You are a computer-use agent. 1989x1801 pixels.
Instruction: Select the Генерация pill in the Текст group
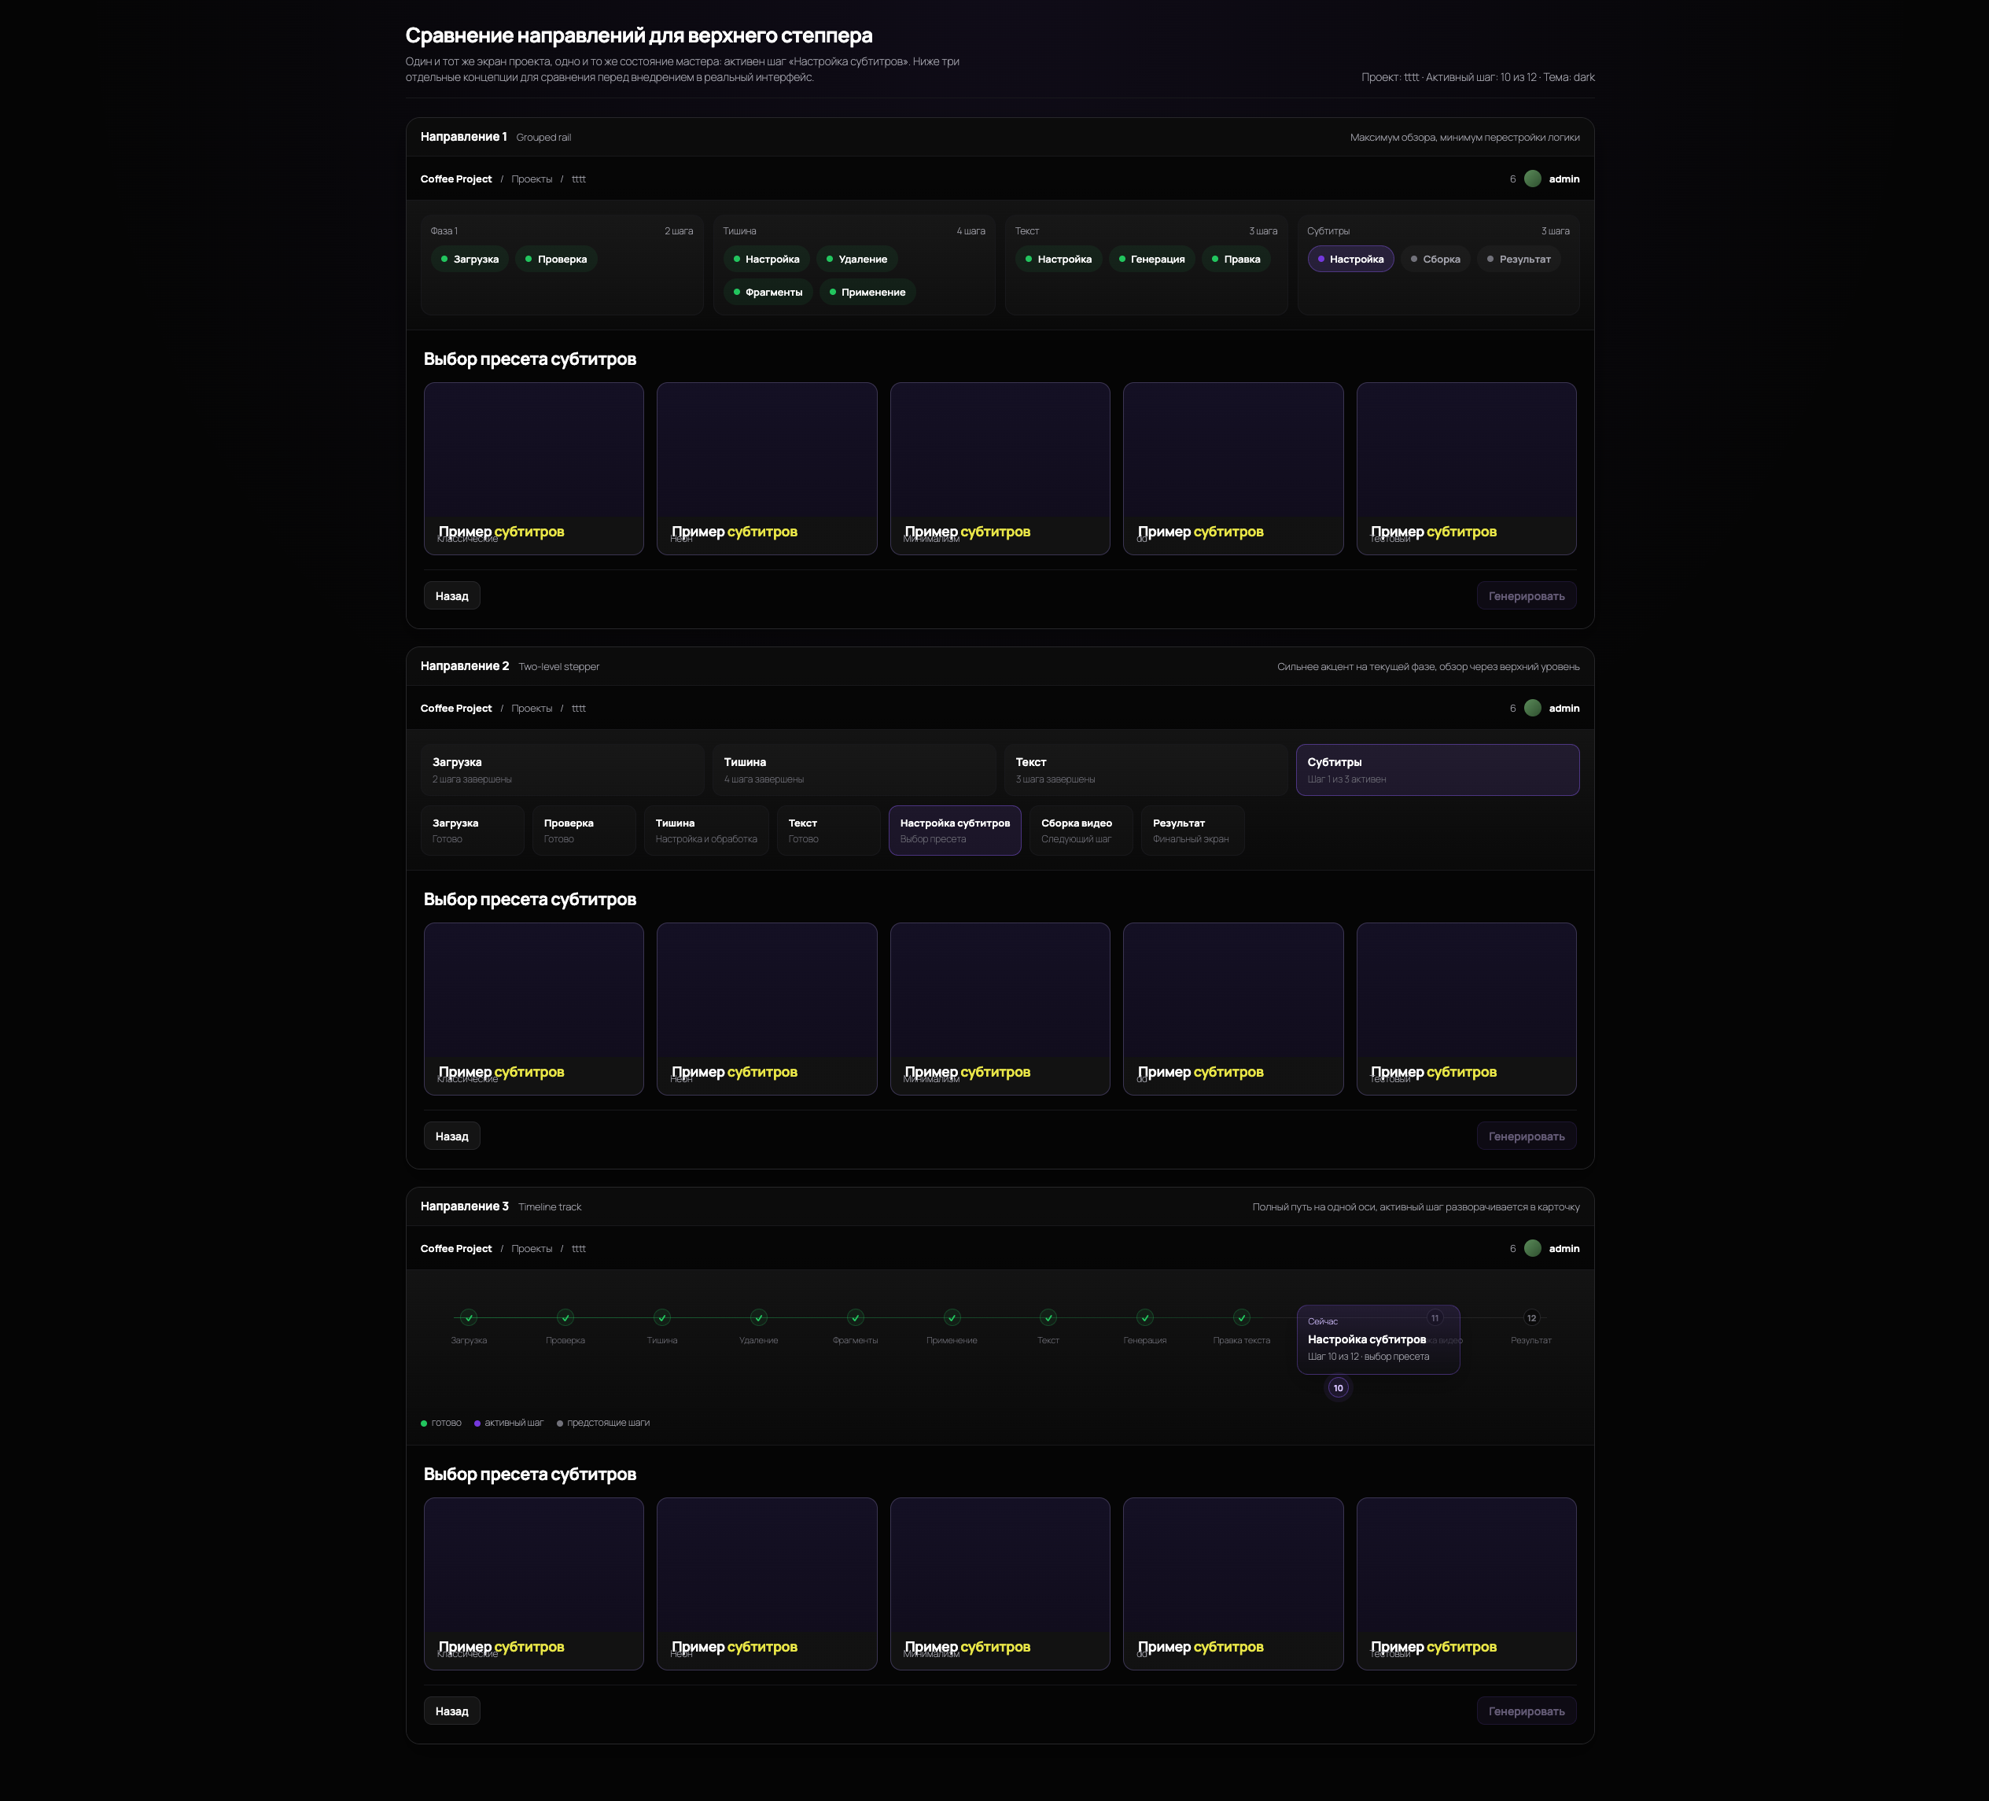click(x=1151, y=260)
